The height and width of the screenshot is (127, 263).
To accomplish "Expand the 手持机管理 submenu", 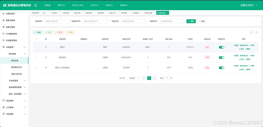I will tap(25, 81).
